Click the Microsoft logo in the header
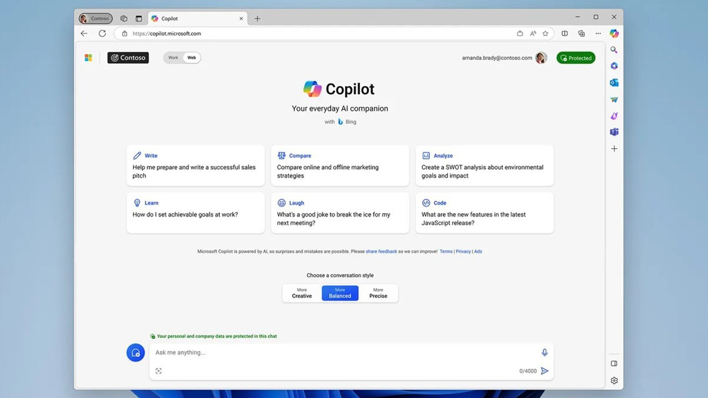708x398 pixels. coord(88,57)
